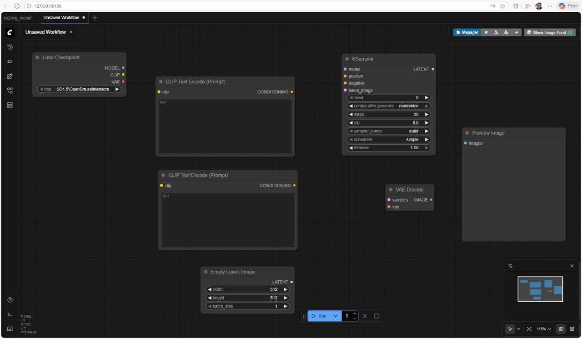
Task: Toggle the minimap visibility button
Action: 561,329
